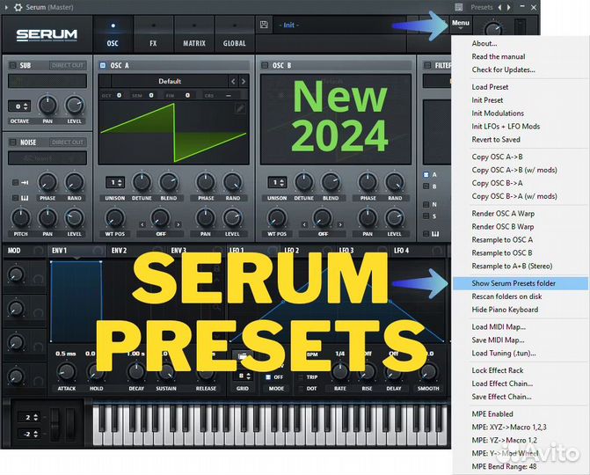Toggle filter routing for A
This screenshot has width=590, height=475.
tap(426, 175)
